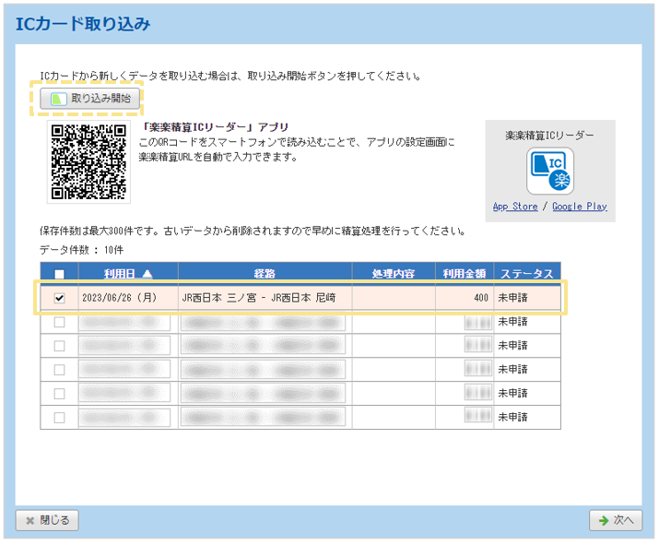
Task: Select the JR西日本 三ノ宮 - 尼崎 route row
Action: click(x=258, y=298)
